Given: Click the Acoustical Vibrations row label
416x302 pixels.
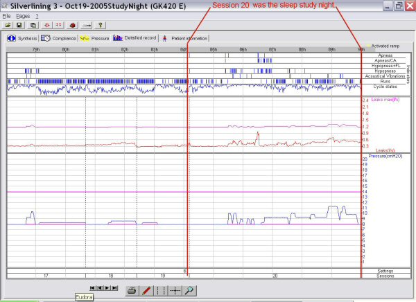Looking at the screenshot, I should tap(385, 76).
